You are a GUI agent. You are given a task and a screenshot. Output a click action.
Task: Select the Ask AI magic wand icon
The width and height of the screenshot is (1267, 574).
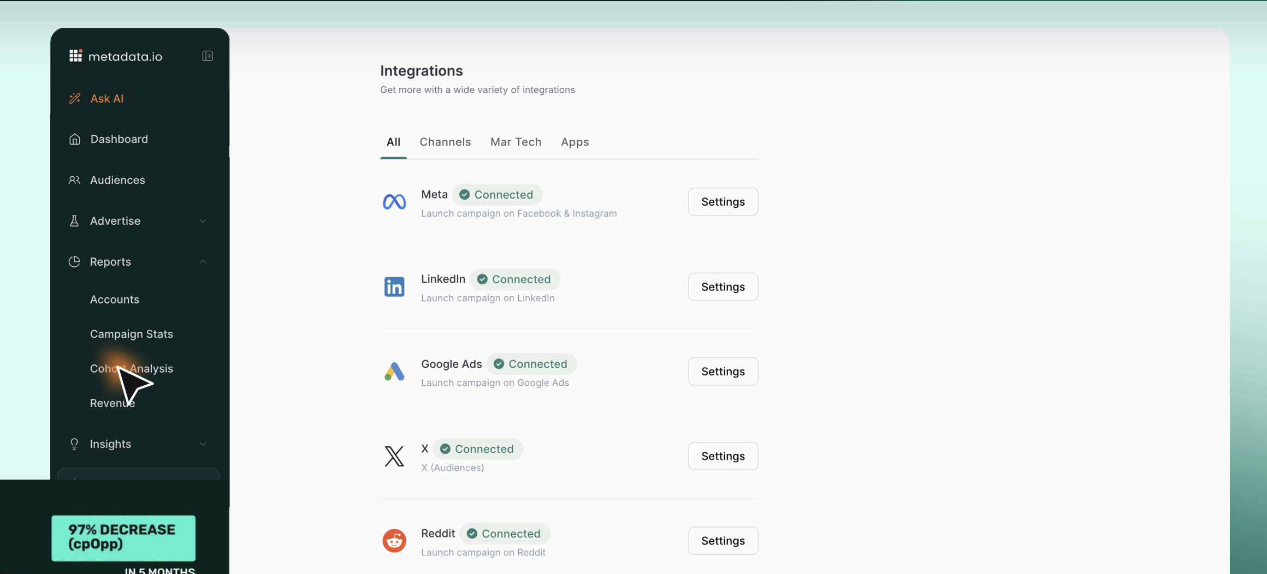(75, 98)
